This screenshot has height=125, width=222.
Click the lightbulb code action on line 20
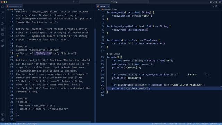click(17, 56)
